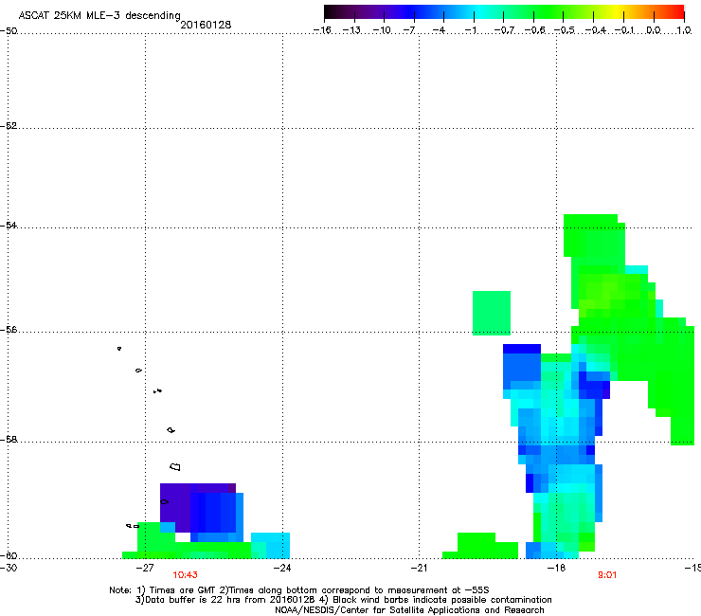Image resolution: width=701 pixels, height=616 pixels.
Task: Click the title "ASCAT 25KM MLE-3 descending"
Action: 99,16
